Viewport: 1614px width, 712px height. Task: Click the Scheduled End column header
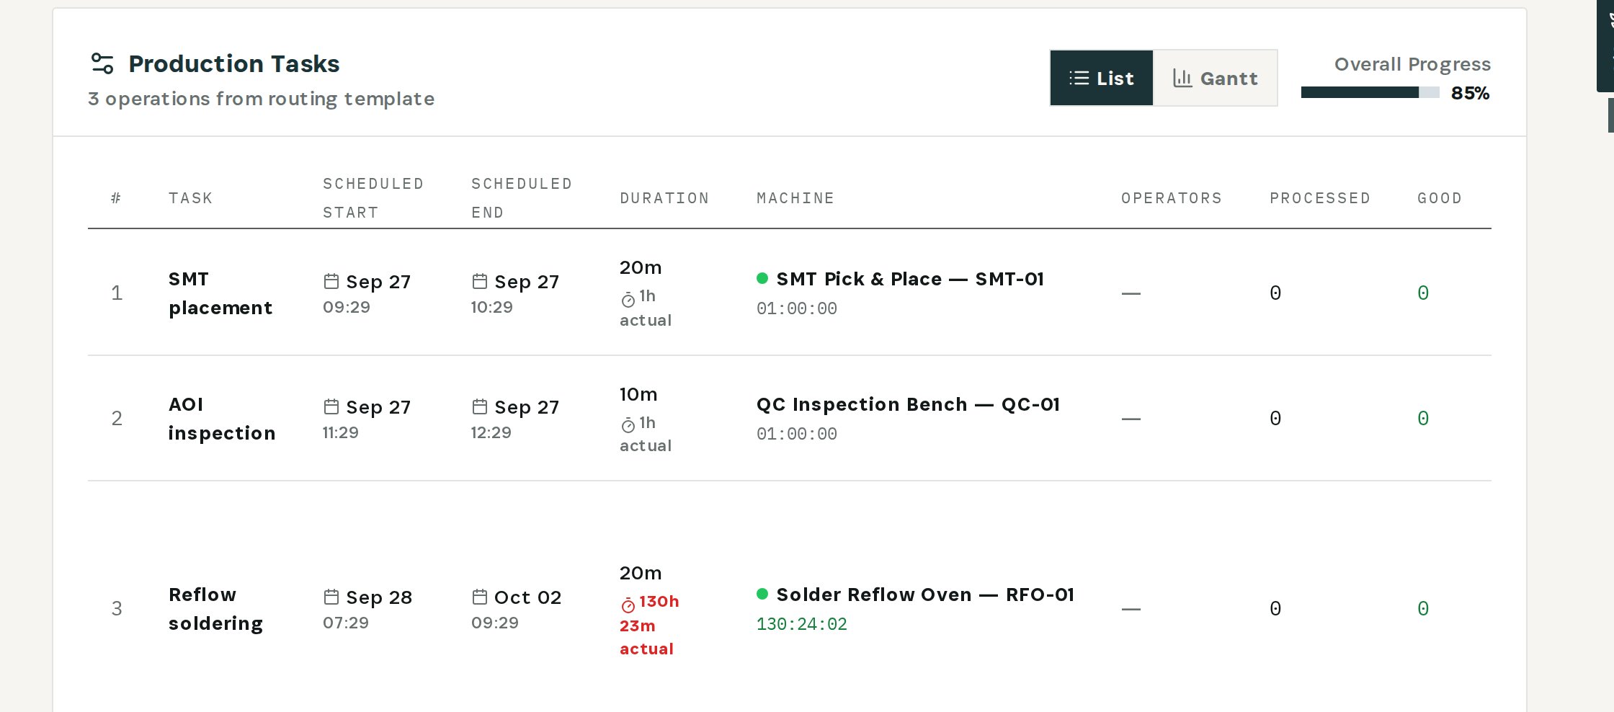pyautogui.click(x=522, y=198)
